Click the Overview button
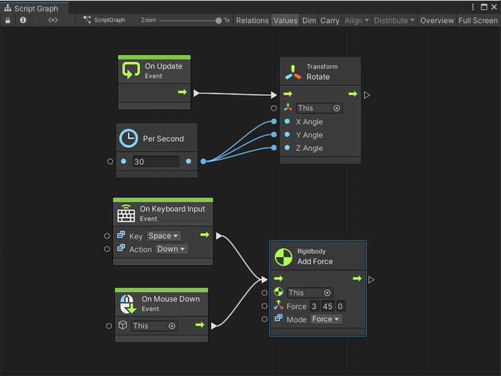Viewport: 501px width, 376px height. coord(437,20)
